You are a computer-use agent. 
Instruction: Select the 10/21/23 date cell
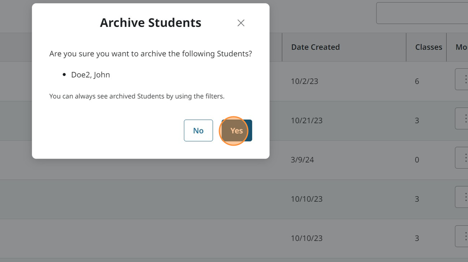(307, 121)
